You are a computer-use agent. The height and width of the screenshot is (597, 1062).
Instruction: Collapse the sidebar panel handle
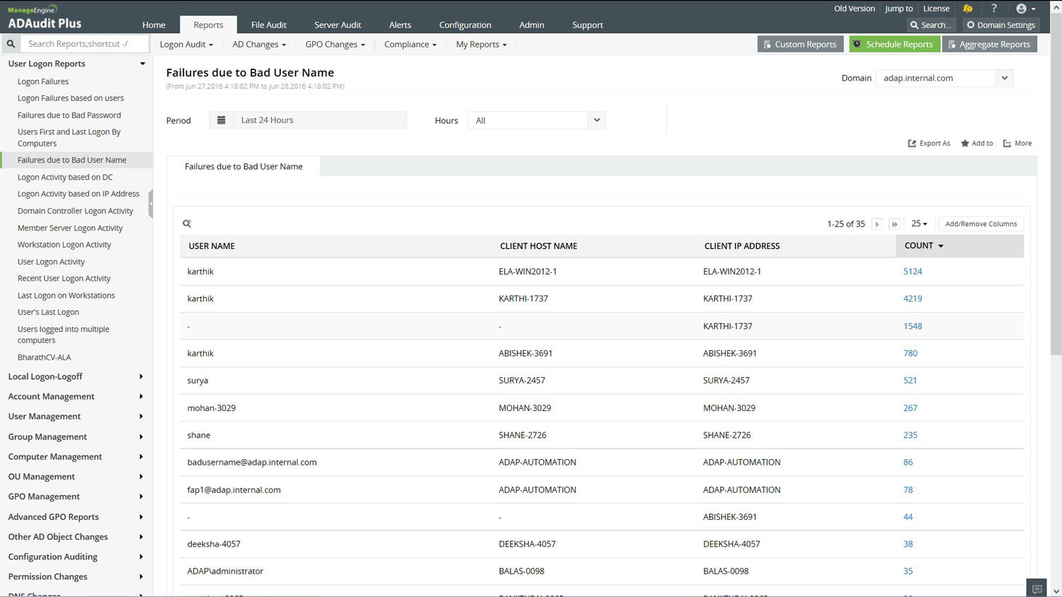click(x=151, y=203)
